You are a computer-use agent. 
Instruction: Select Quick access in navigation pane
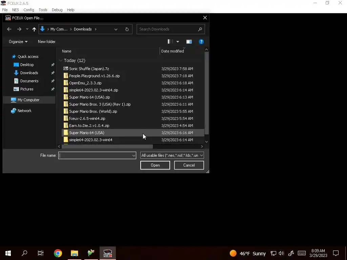click(28, 57)
